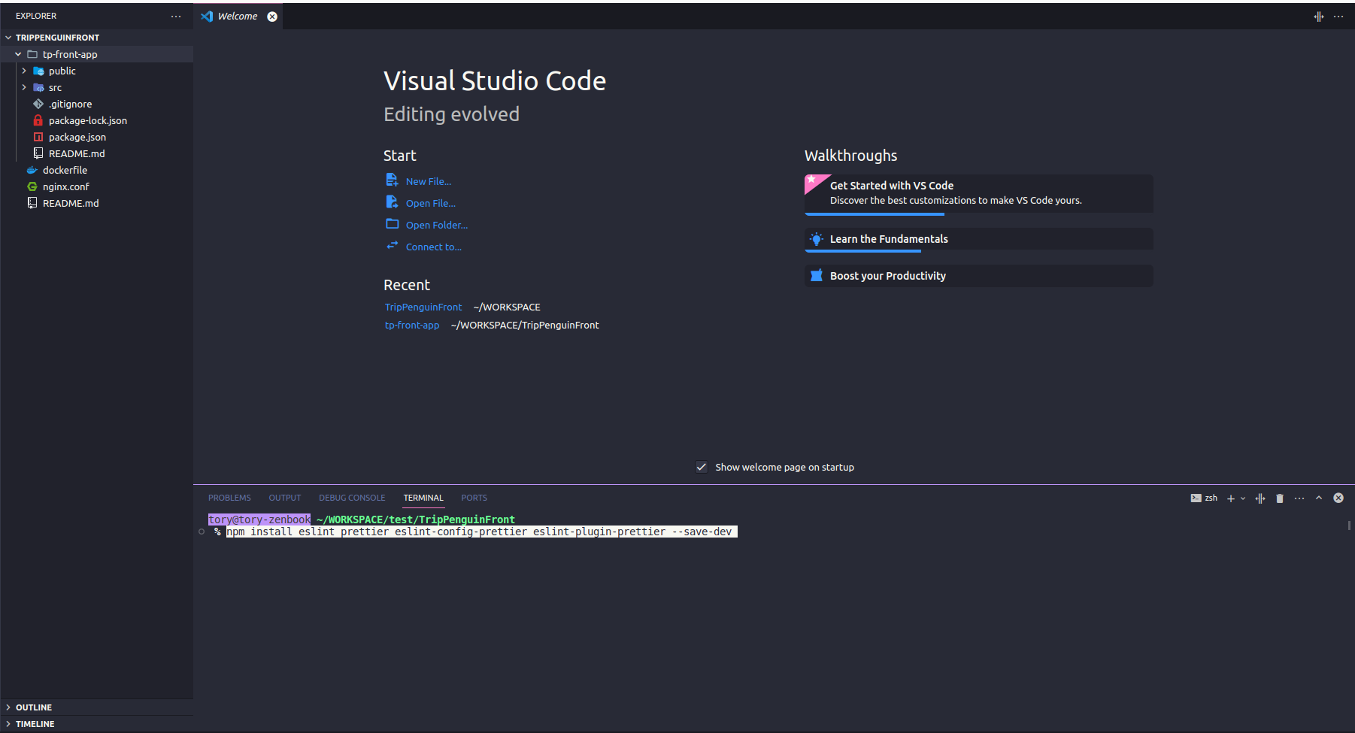Collapse the TRIPPENGUINFRONT workspace section
Viewport: 1355px width, 733px height.
(8, 38)
